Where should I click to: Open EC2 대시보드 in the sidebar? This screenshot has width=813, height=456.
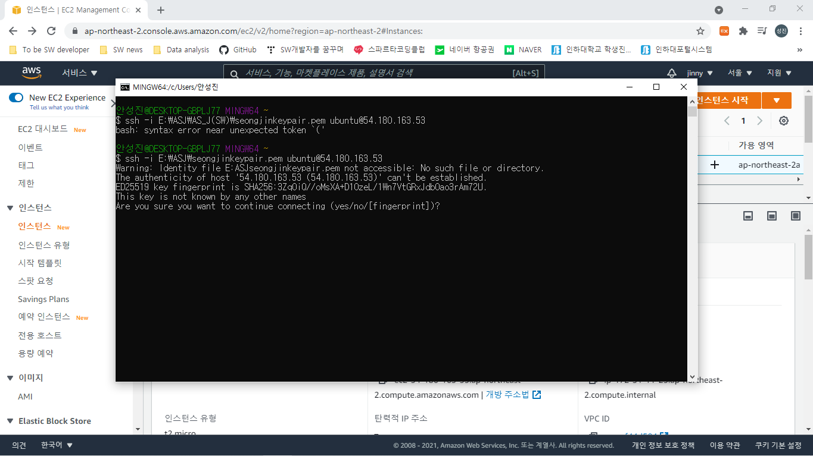(43, 129)
